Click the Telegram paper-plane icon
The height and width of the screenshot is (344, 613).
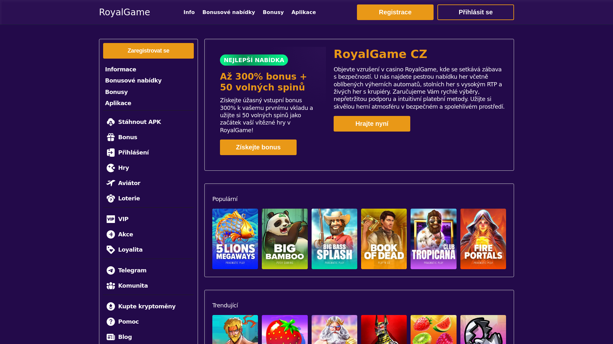[111, 270]
